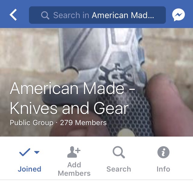This screenshot has height=183, width=193.
Task: Expand the dropdown arrow next to Joined checkmark
Action: (x=37, y=152)
